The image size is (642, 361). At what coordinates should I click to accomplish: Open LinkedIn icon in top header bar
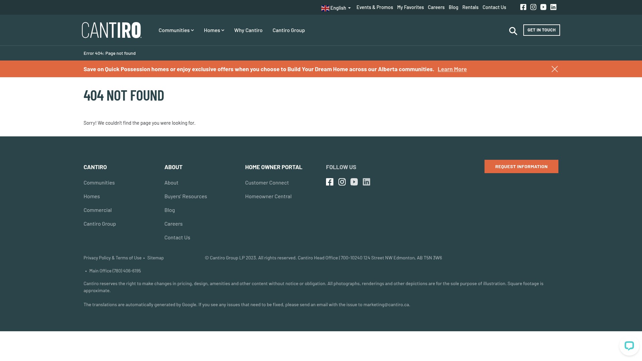pos(553,7)
